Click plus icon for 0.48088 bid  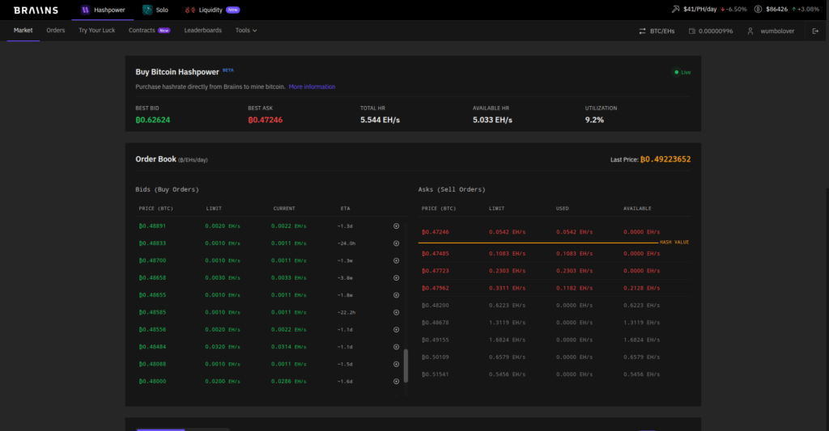click(396, 365)
